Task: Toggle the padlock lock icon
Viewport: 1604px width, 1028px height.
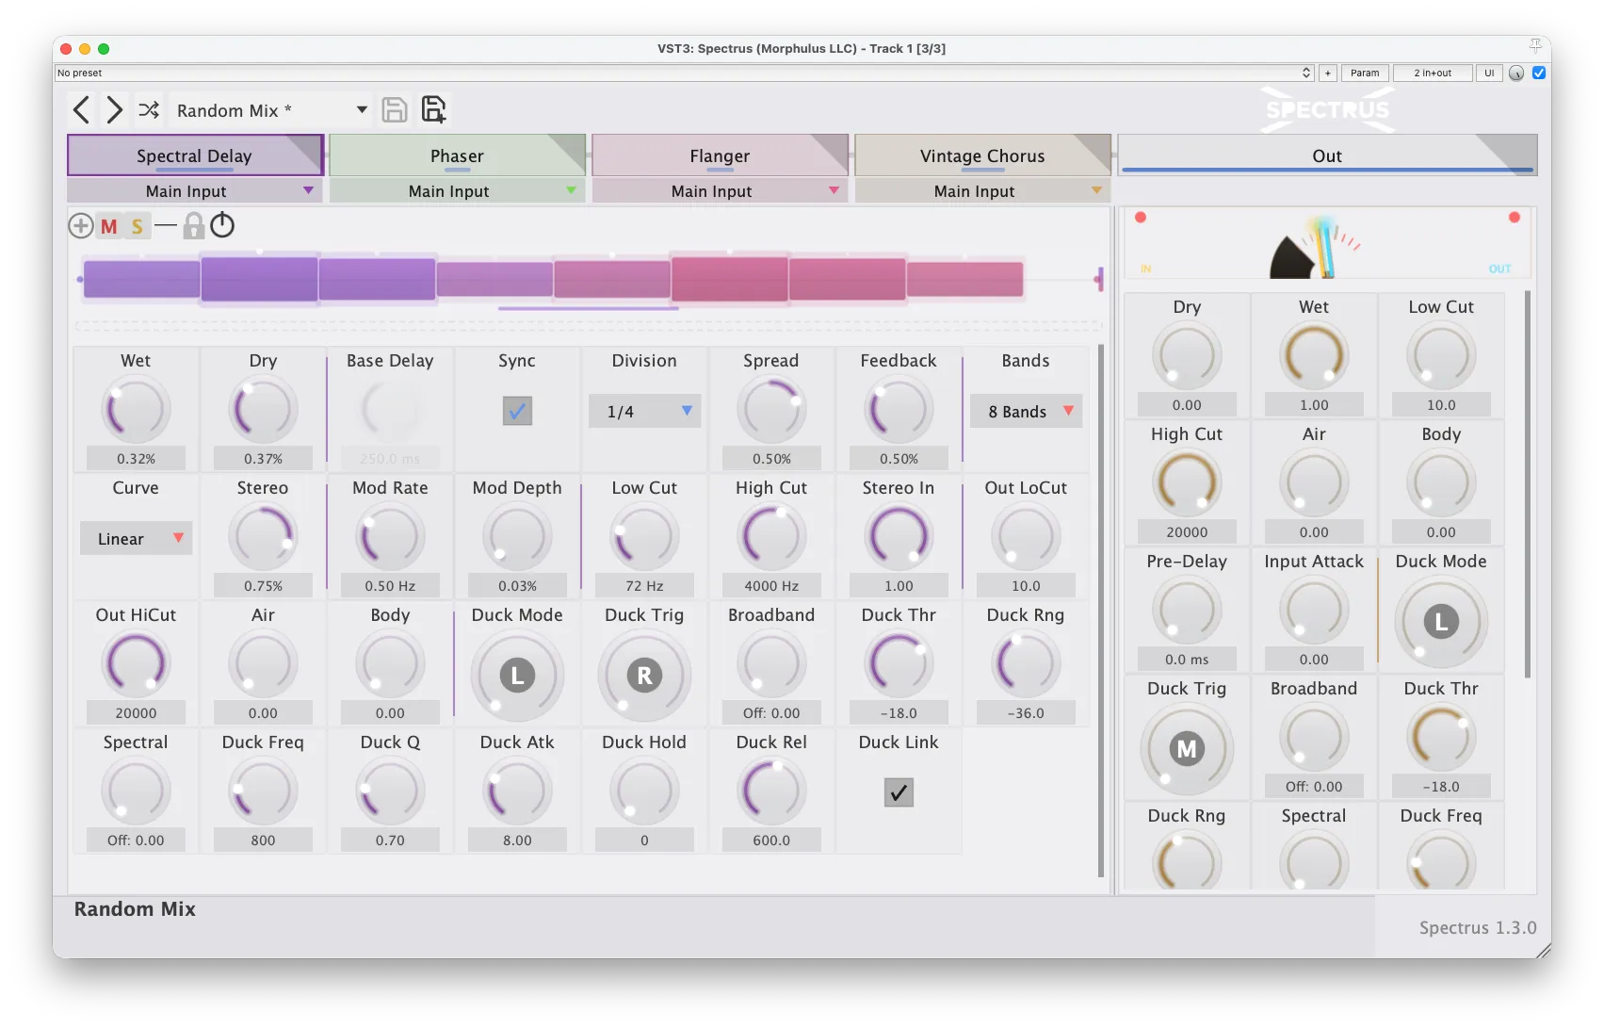Action: [x=193, y=226]
